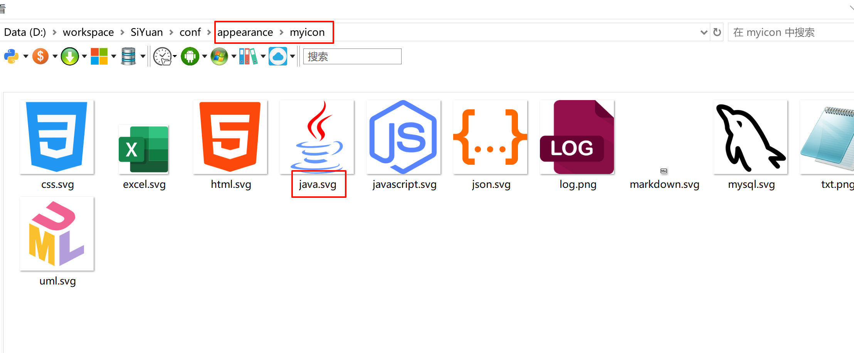Click the dollar sign money icon
The width and height of the screenshot is (854, 353).
[40, 56]
